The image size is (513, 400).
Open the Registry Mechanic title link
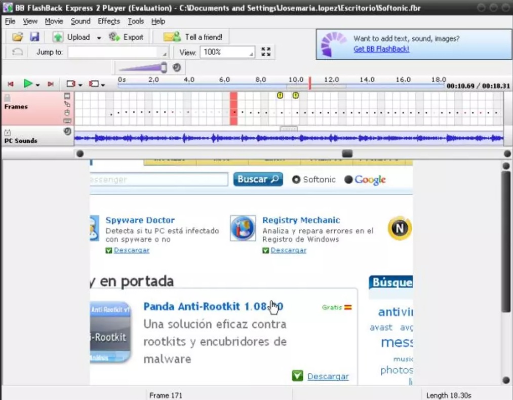click(301, 220)
